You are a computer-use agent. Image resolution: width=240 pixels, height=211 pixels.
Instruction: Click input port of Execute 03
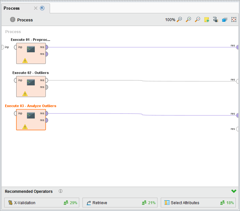pyautogui.click(x=15, y=113)
